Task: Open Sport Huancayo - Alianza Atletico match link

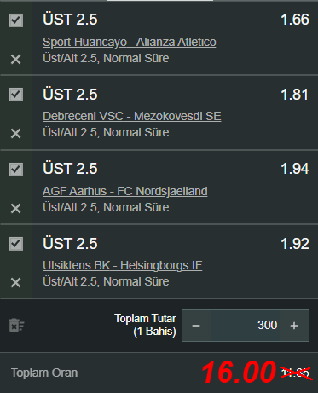Action: tap(130, 42)
